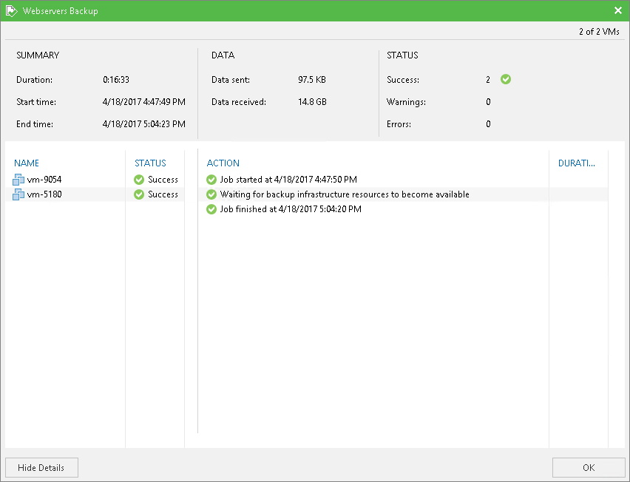Click the 'Data received:' label

click(239, 101)
